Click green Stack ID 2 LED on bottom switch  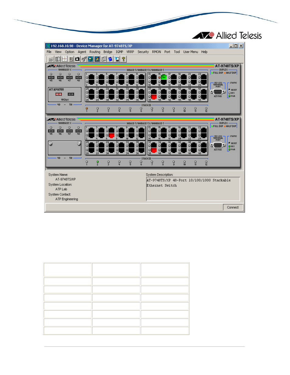click(98, 162)
